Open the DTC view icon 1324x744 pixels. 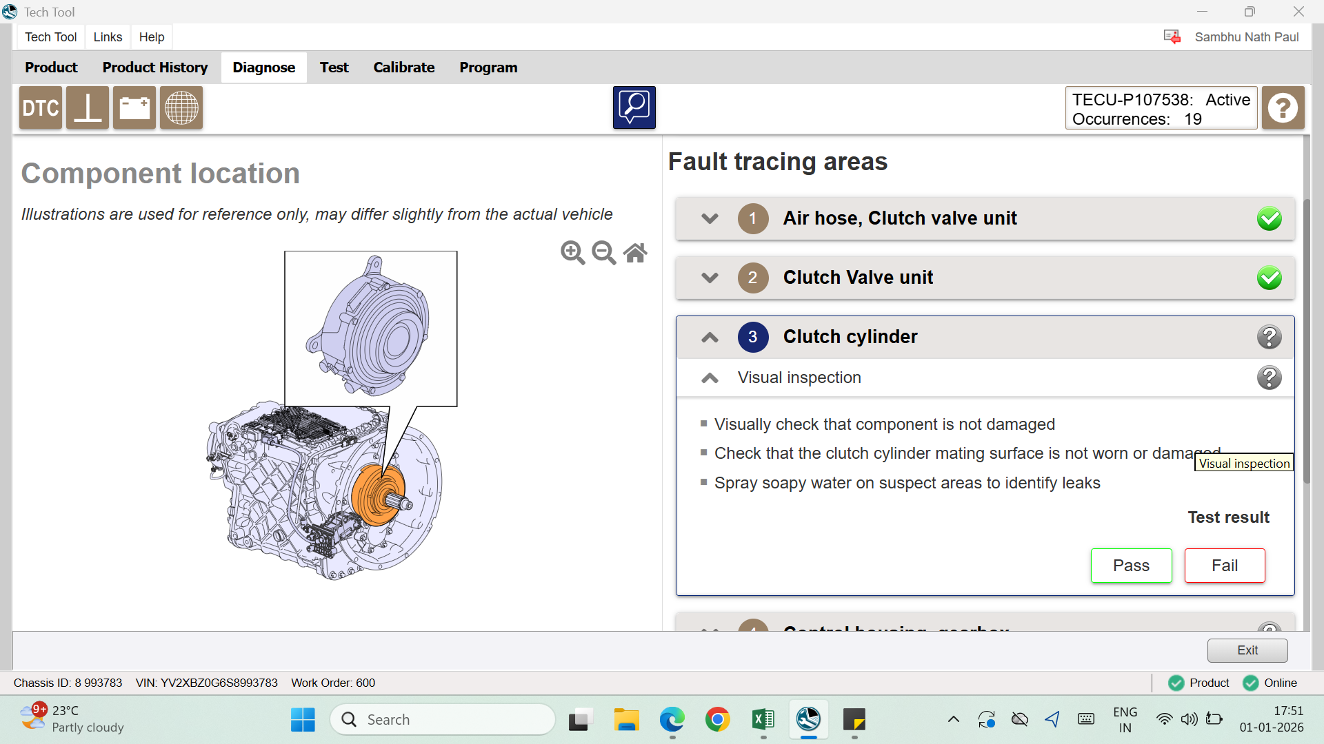(x=41, y=108)
